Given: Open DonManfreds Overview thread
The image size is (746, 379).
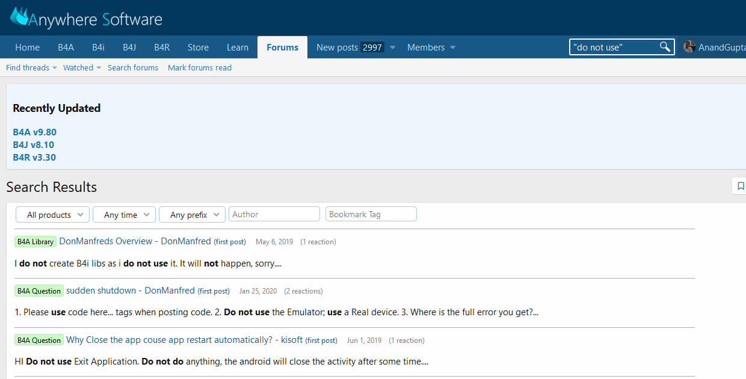Looking at the screenshot, I should click(x=135, y=241).
